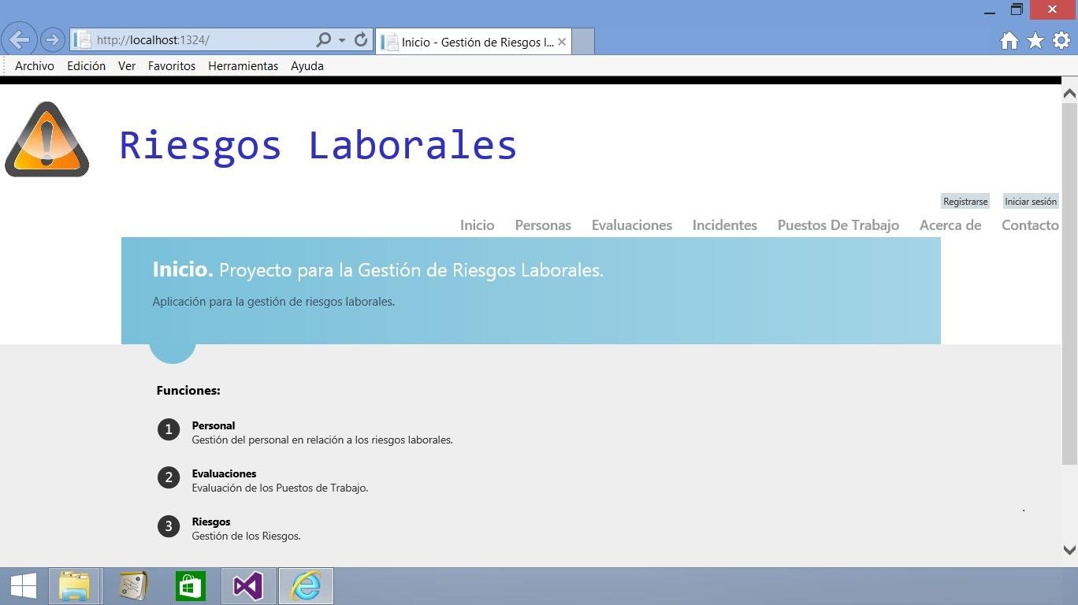Open the Evaluaciones page
The width and height of the screenshot is (1078, 605).
[631, 225]
